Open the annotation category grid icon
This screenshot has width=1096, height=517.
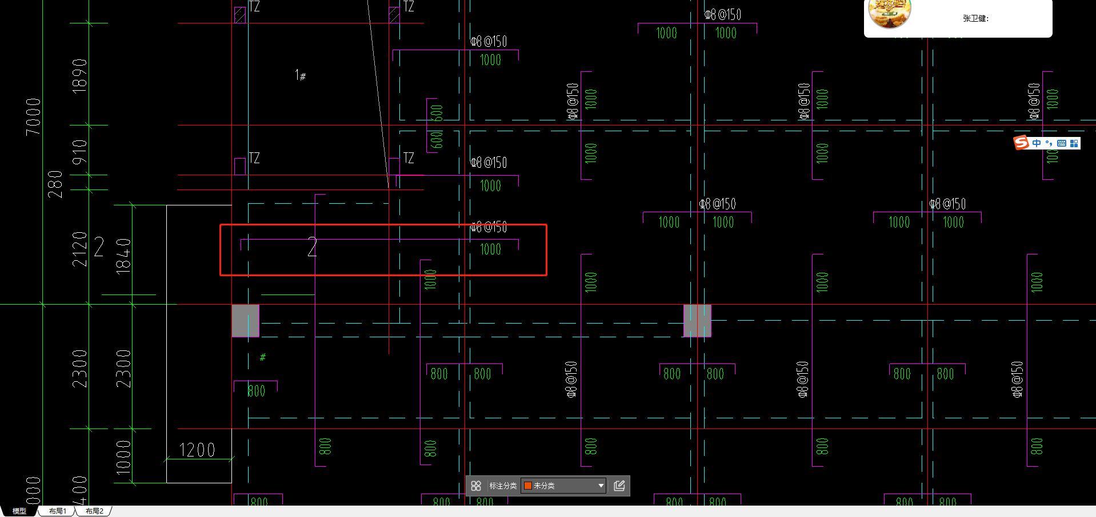pyautogui.click(x=476, y=486)
